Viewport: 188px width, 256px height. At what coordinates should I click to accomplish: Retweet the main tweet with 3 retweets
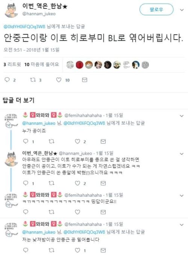pyautogui.click(x=33, y=80)
